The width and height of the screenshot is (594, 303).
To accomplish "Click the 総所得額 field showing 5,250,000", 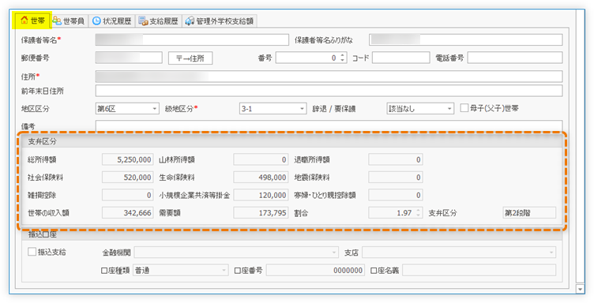I will coord(128,159).
